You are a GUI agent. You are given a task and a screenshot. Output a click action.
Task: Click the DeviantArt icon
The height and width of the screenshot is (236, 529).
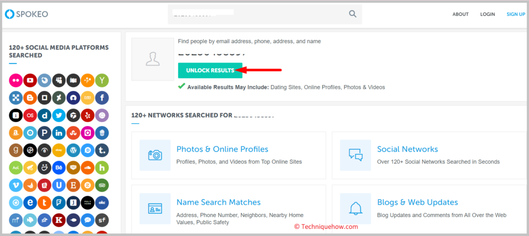tap(59, 98)
